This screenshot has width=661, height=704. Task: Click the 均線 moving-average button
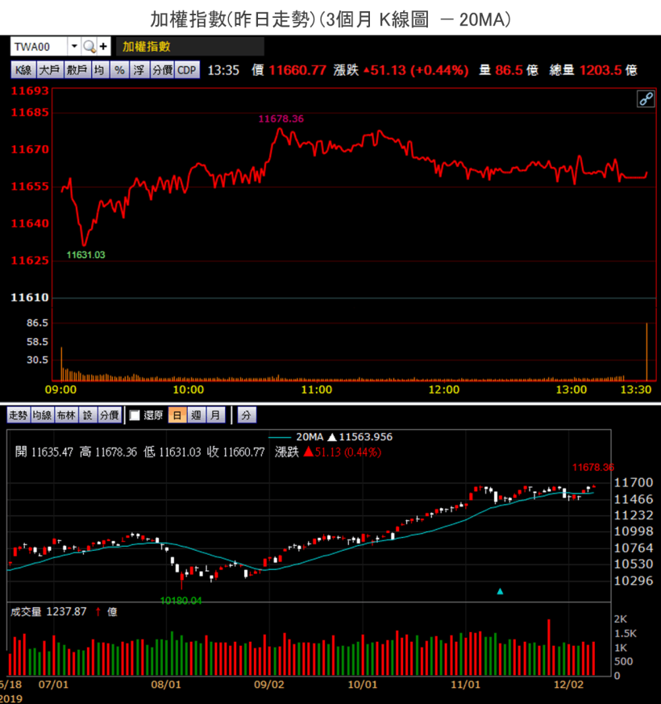[x=42, y=414]
